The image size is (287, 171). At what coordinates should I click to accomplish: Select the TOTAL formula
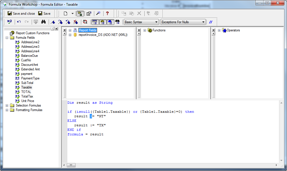26,92
